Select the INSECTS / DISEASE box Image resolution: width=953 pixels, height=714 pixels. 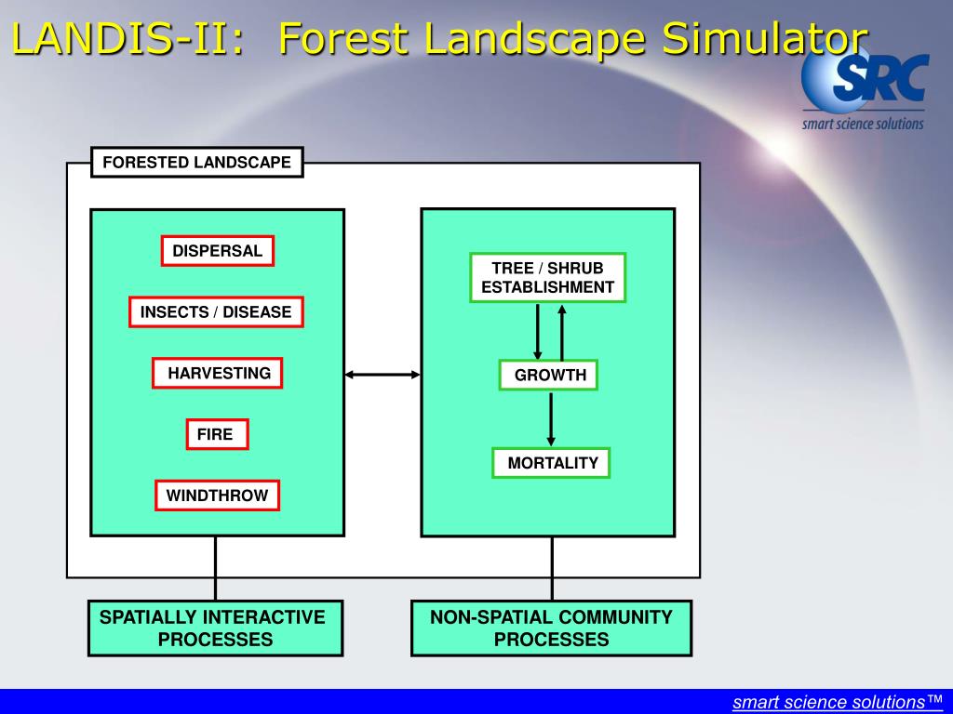(x=216, y=312)
